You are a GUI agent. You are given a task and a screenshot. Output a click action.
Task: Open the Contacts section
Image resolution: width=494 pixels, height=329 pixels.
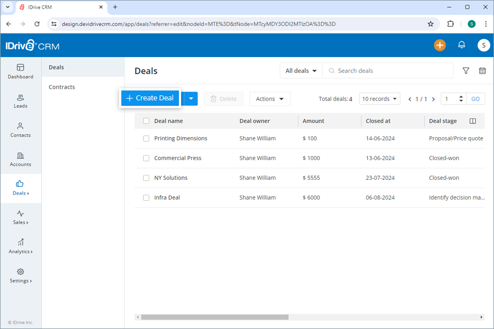click(20, 131)
